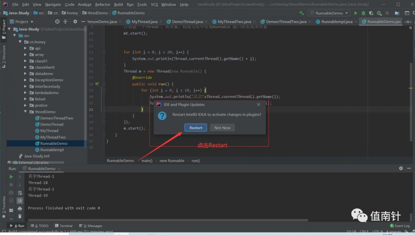This screenshot has height=235, width=415.
Task: Collapse the Java-Study root node
Action: point(10,29)
